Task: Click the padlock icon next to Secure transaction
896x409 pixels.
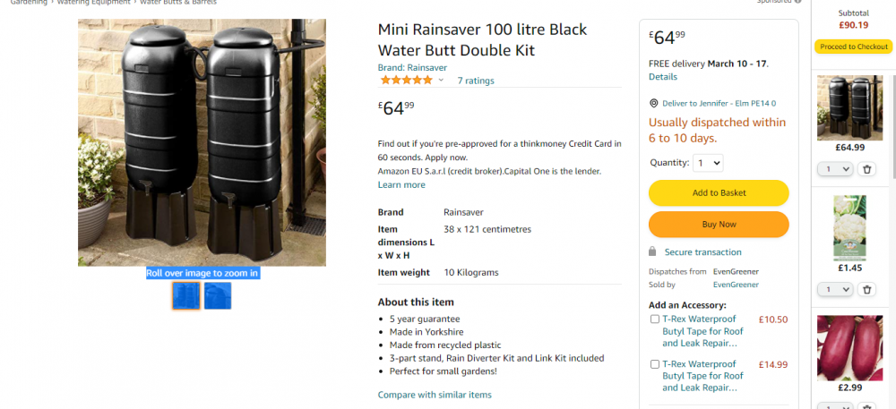Action: [653, 252]
